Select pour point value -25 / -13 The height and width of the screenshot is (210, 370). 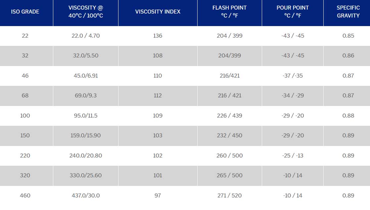[x=293, y=156]
